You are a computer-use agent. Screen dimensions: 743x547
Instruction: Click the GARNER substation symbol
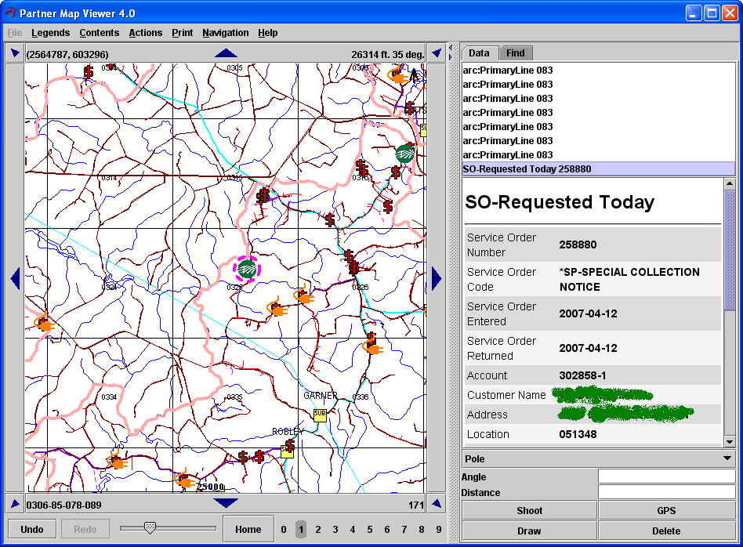(320, 415)
